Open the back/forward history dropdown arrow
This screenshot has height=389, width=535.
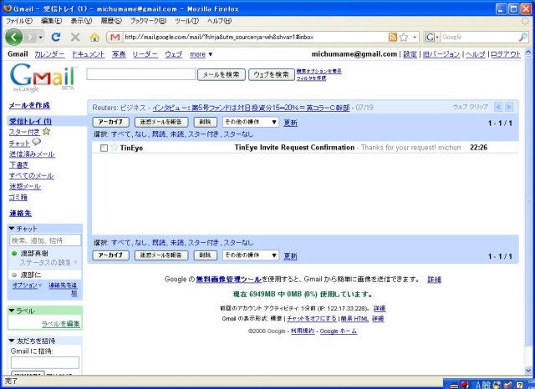[40, 37]
